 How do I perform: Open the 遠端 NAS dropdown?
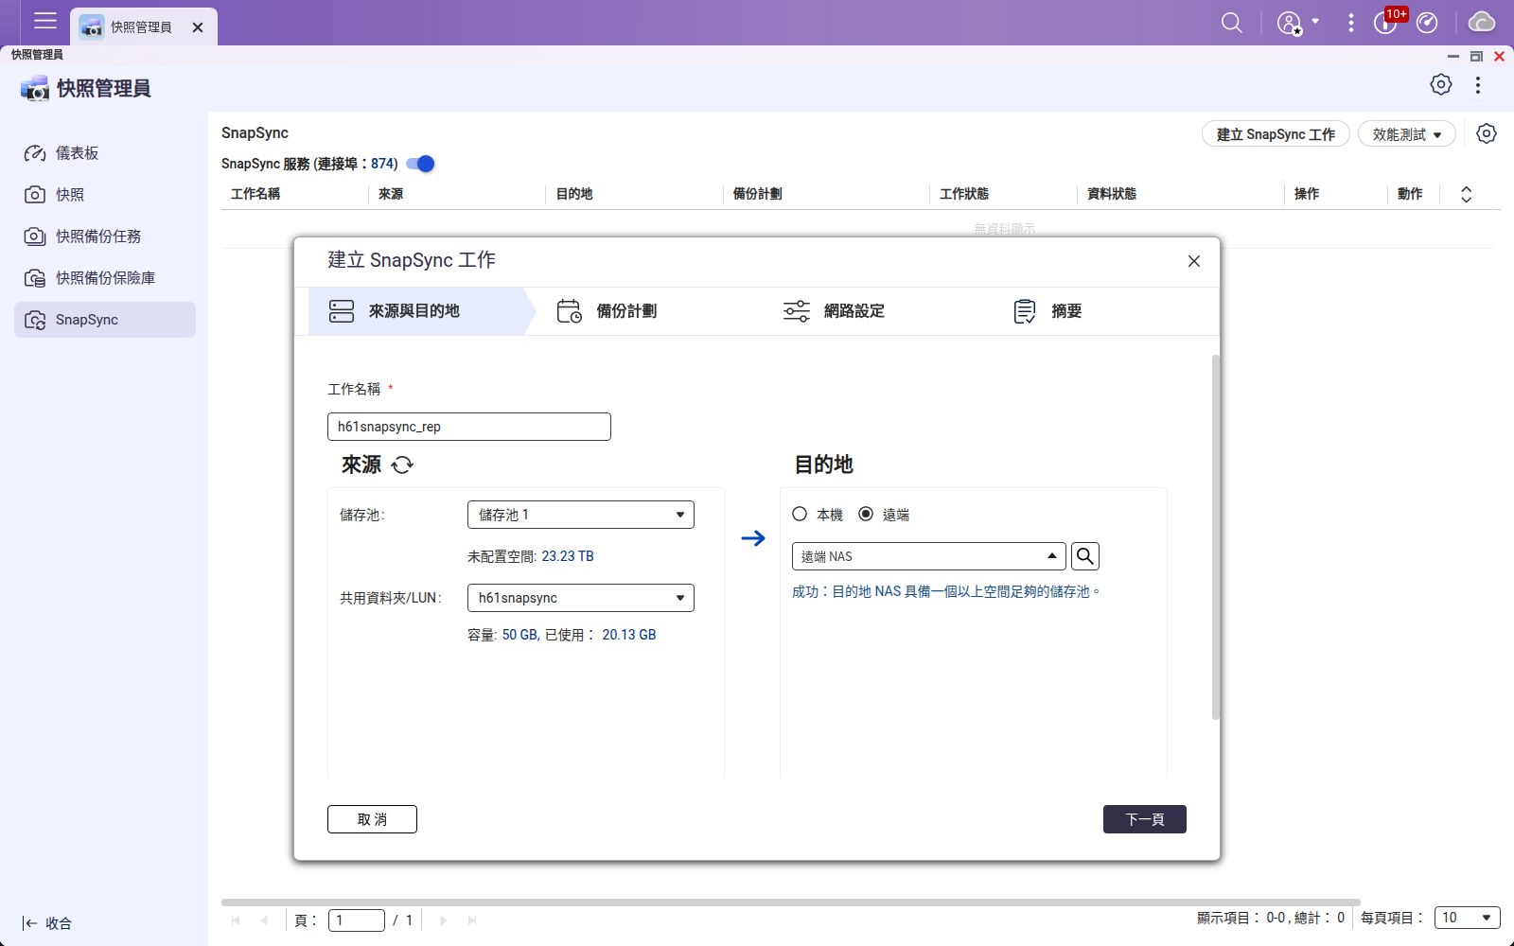[x=929, y=556]
